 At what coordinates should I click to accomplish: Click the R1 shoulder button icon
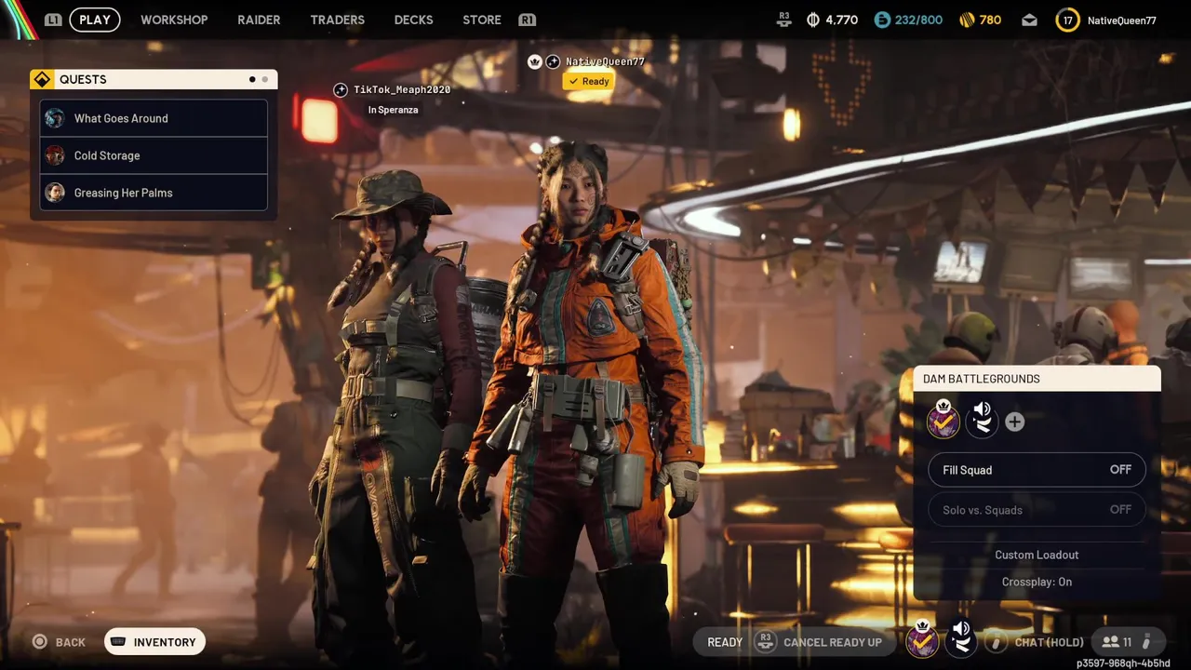(528, 20)
